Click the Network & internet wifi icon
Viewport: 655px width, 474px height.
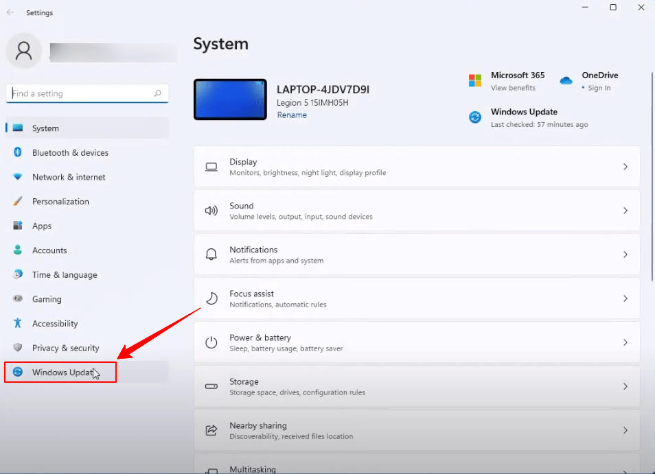[18, 177]
